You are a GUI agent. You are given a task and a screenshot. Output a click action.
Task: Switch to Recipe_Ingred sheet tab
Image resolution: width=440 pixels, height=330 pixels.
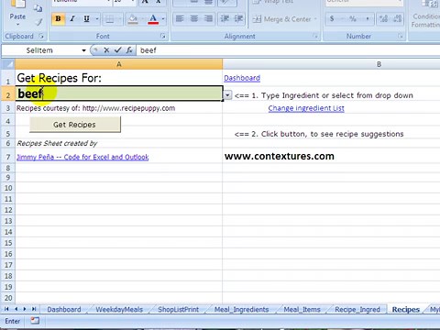tap(357, 310)
